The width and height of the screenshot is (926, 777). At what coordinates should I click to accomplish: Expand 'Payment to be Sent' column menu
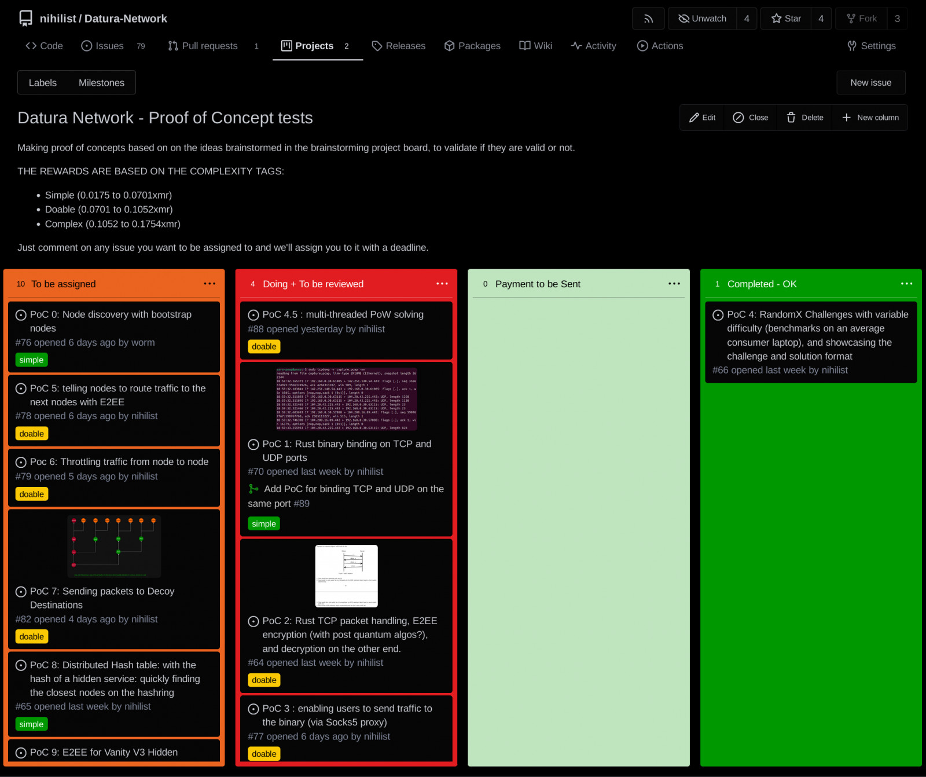point(674,284)
